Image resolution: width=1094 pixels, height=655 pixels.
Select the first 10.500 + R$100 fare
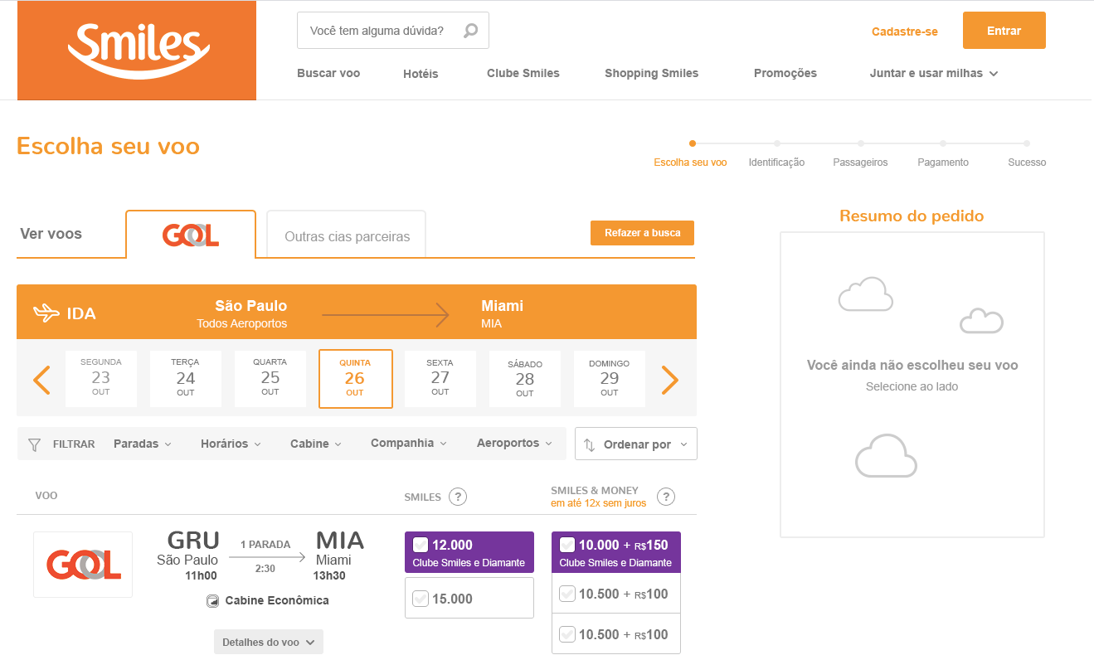tap(616, 594)
